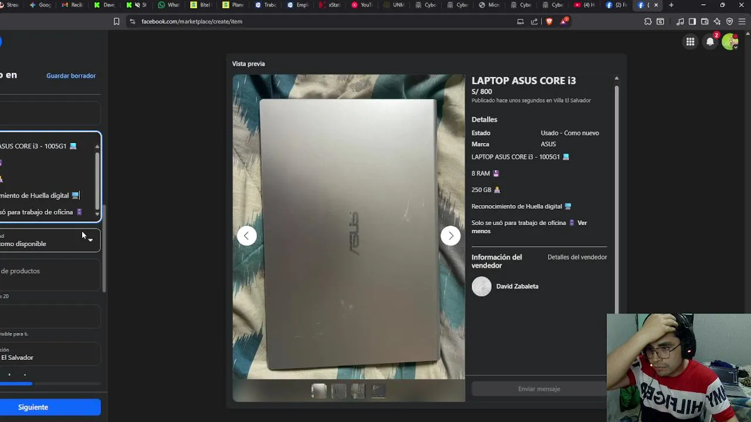This screenshot has width=751, height=422.
Task: Click the blue Siguiente button
Action: pos(50,407)
